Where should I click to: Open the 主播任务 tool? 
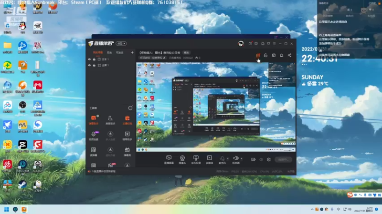[127, 120]
